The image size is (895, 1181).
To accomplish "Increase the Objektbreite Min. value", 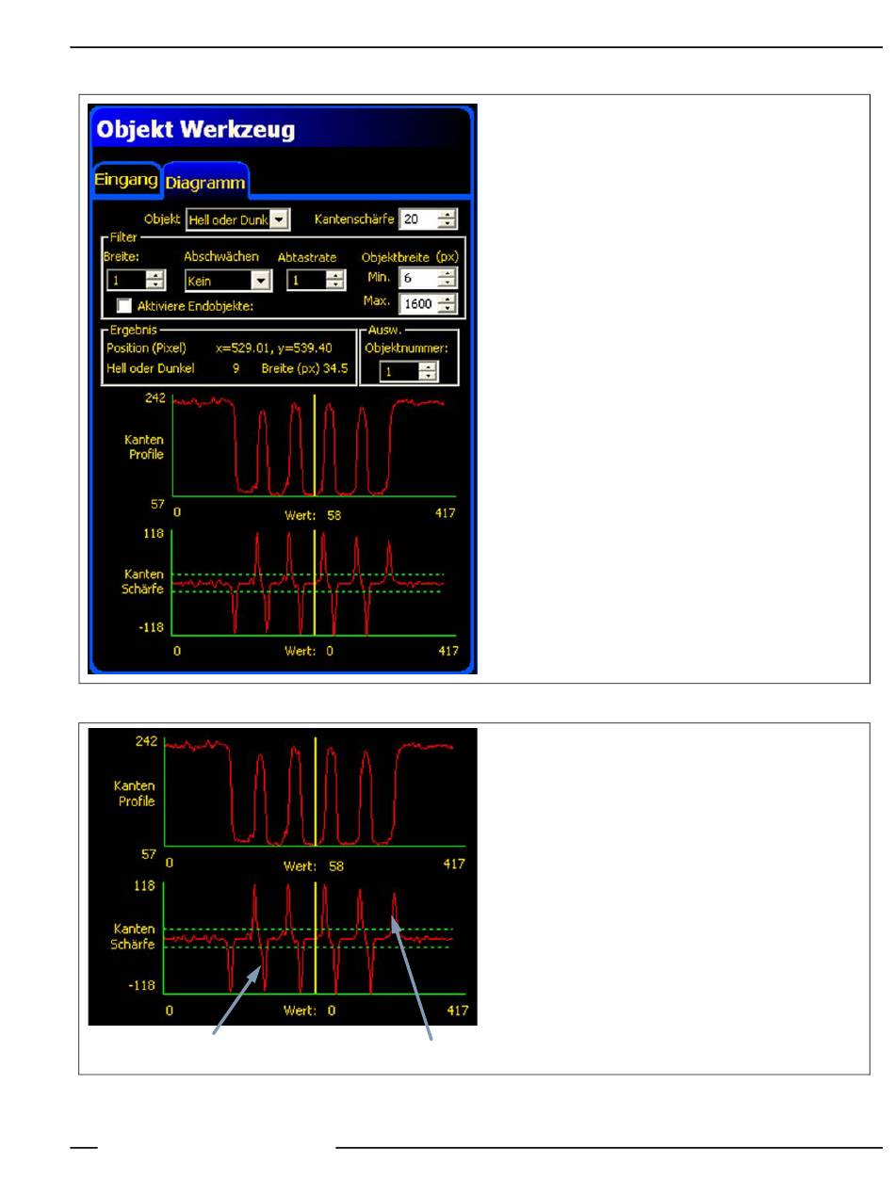I will click(x=447, y=272).
